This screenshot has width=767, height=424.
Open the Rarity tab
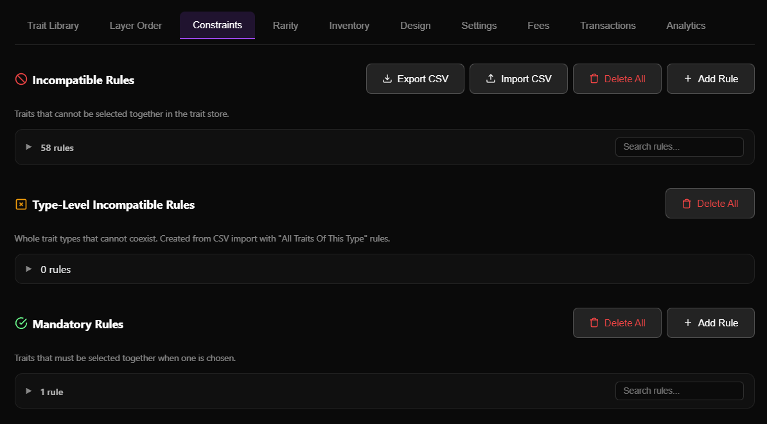285,26
